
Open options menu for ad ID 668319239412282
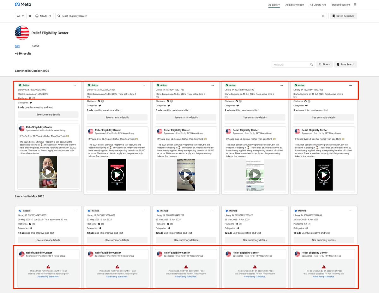click(x=213, y=211)
